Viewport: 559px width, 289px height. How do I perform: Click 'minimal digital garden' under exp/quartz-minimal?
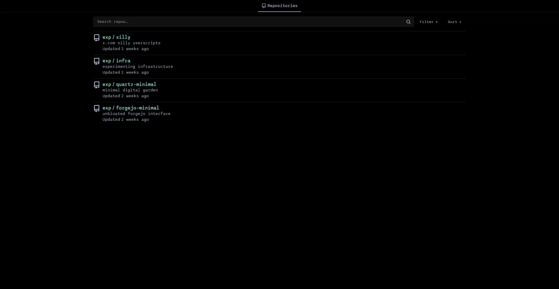point(130,90)
